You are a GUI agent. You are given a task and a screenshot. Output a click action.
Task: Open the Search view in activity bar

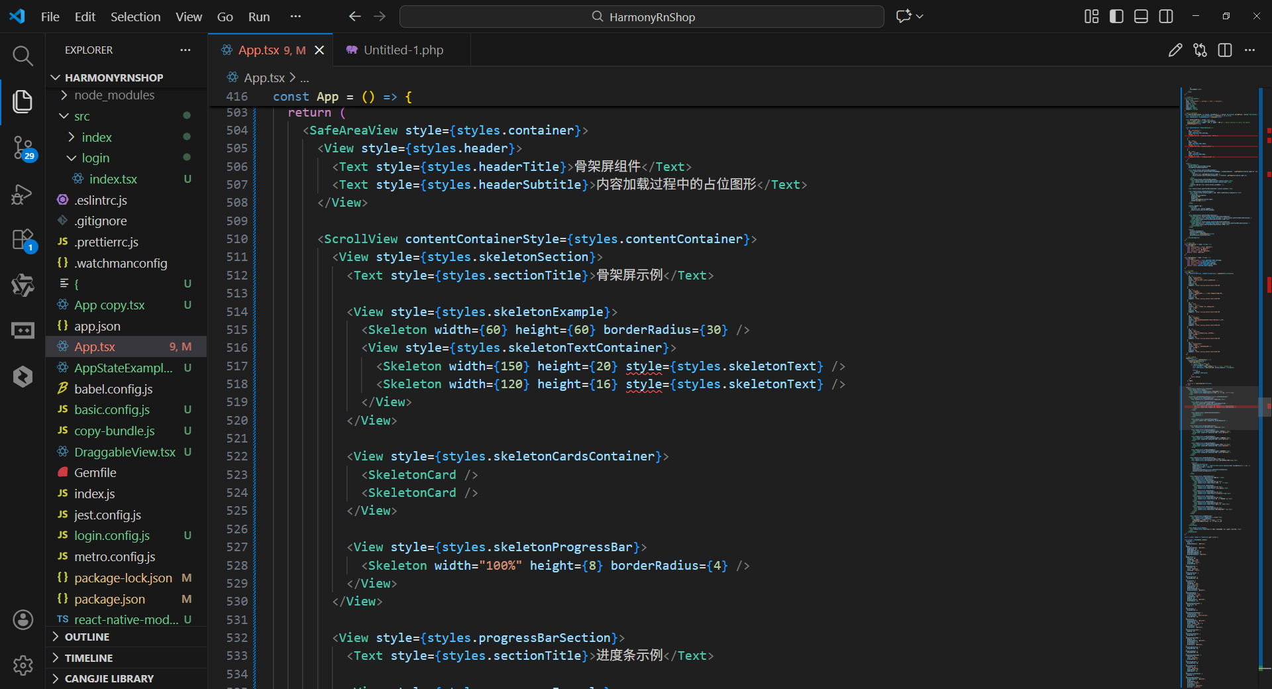pyautogui.click(x=23, y=56)
